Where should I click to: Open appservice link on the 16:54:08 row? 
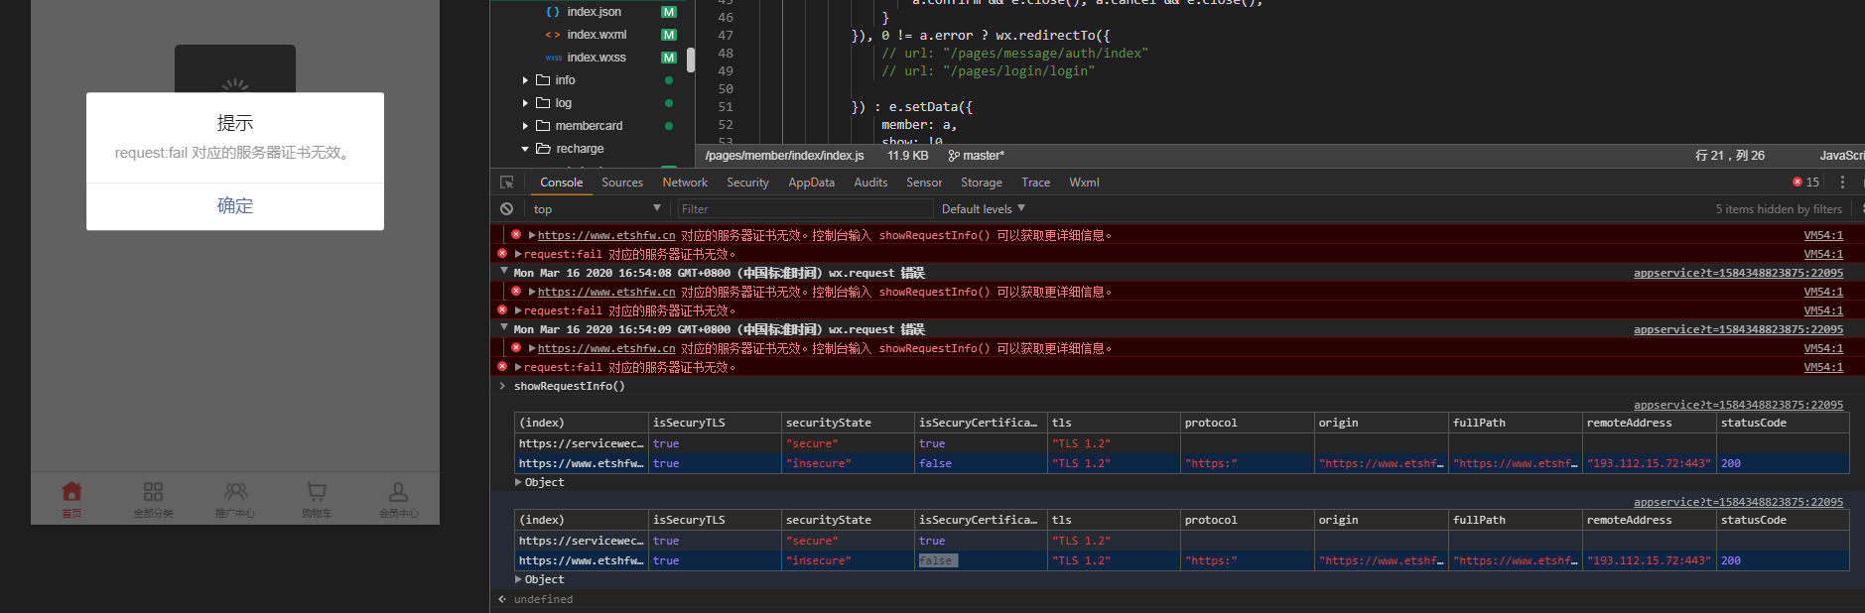(1738, 273)
